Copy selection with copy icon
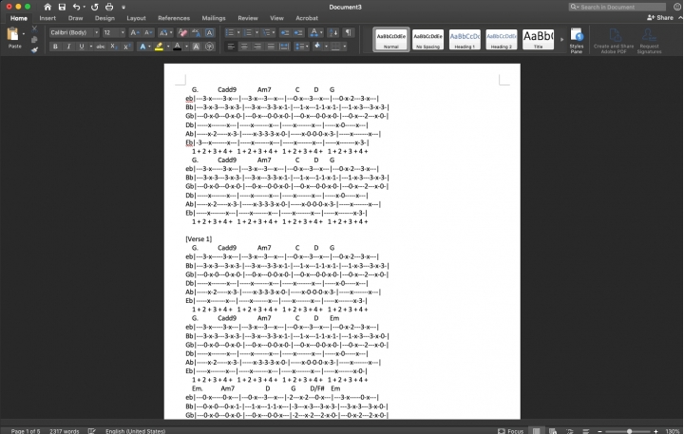Viewport: 684px width, 434px height. click(34, 39)
